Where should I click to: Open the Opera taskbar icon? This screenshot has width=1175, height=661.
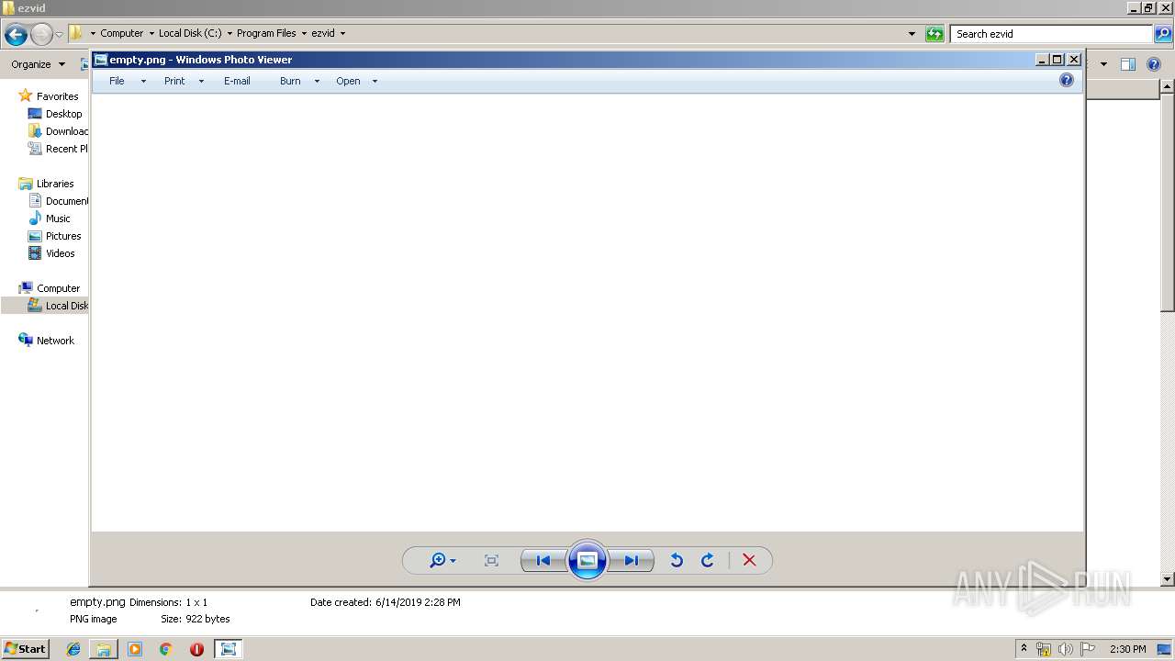click(196, 649)
